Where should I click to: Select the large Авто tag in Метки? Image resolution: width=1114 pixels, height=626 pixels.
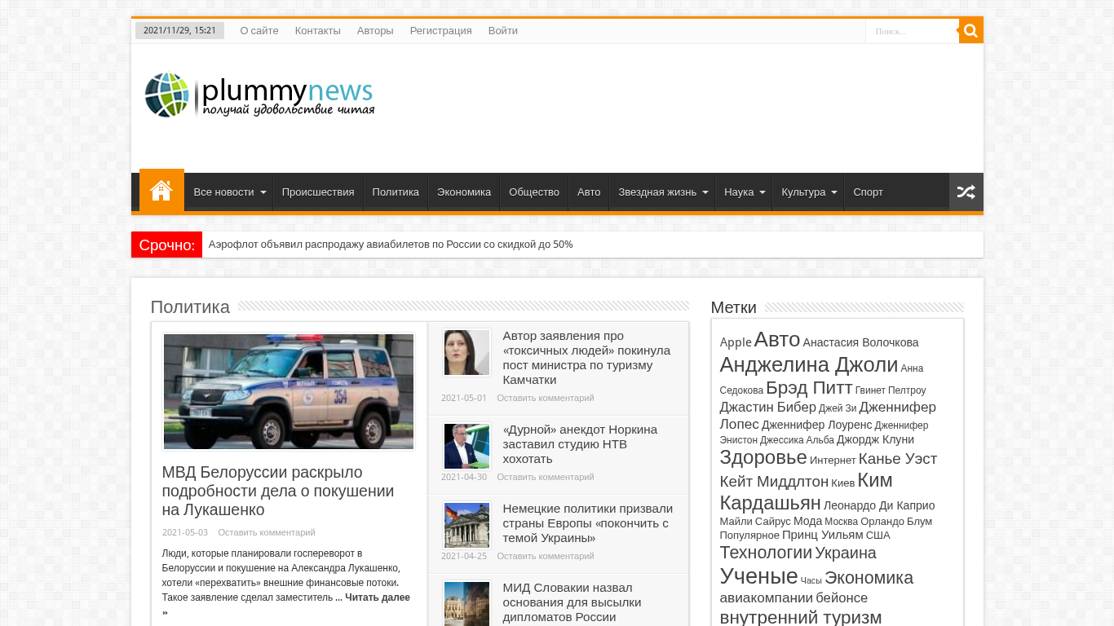(777, 339)
